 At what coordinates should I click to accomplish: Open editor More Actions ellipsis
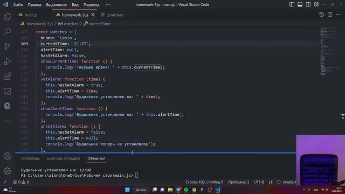tap(338, 15)
